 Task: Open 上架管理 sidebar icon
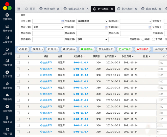pyautogui.click(x=7, y=51)
